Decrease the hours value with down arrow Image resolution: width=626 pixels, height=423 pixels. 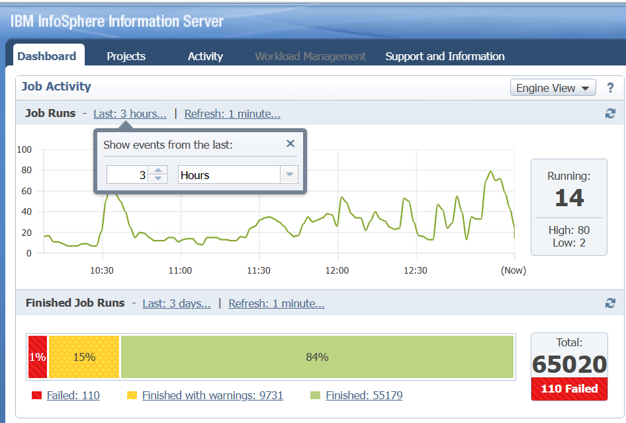pos(157,178)
